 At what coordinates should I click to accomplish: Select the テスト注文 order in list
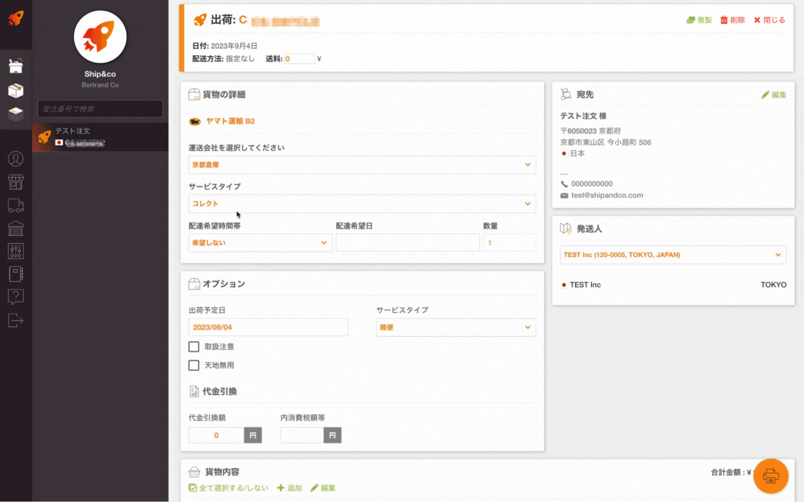(x=100, y=137)
